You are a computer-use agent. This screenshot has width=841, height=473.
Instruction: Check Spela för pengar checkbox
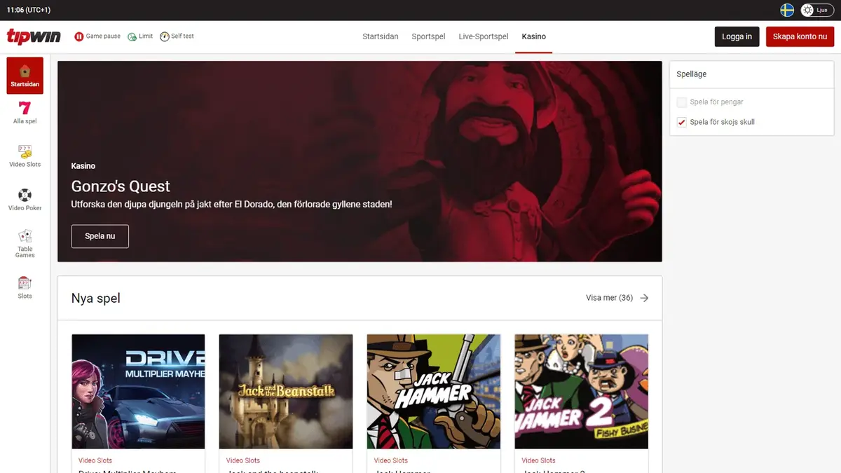coord(682,102)
